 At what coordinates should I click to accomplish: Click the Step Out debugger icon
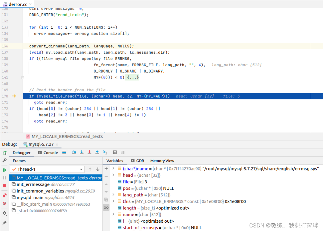(x=97, y=153)
